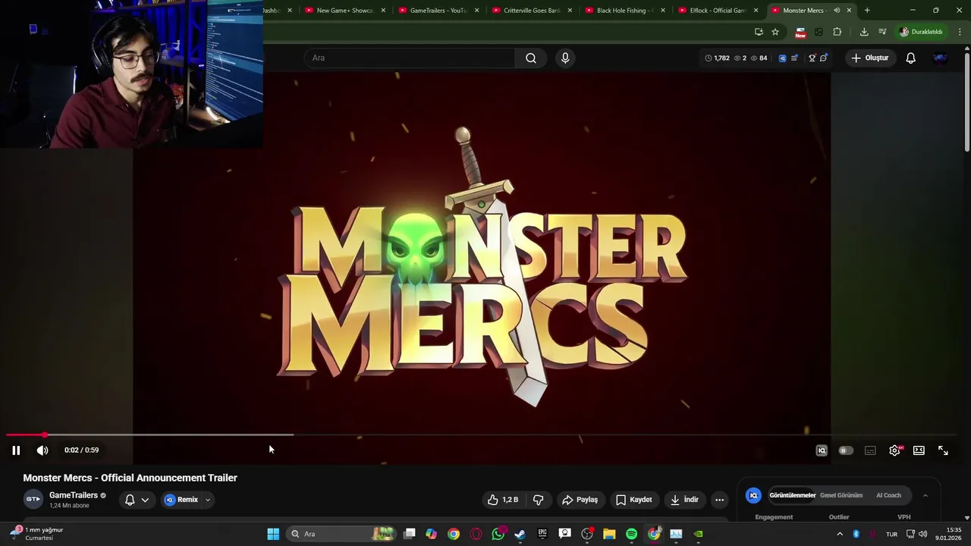971x546 pixels.
Task: Toggle the autoplay switch in player
Action: [846, 450]
